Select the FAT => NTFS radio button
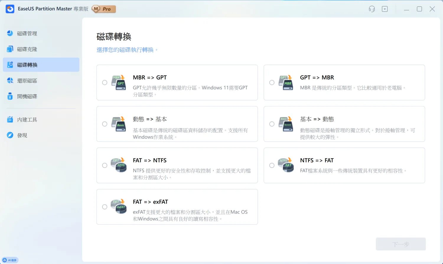 coord(105,165)
